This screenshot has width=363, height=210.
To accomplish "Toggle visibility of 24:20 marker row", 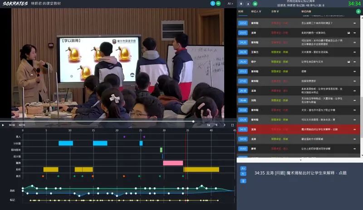I will pos(355,42).
